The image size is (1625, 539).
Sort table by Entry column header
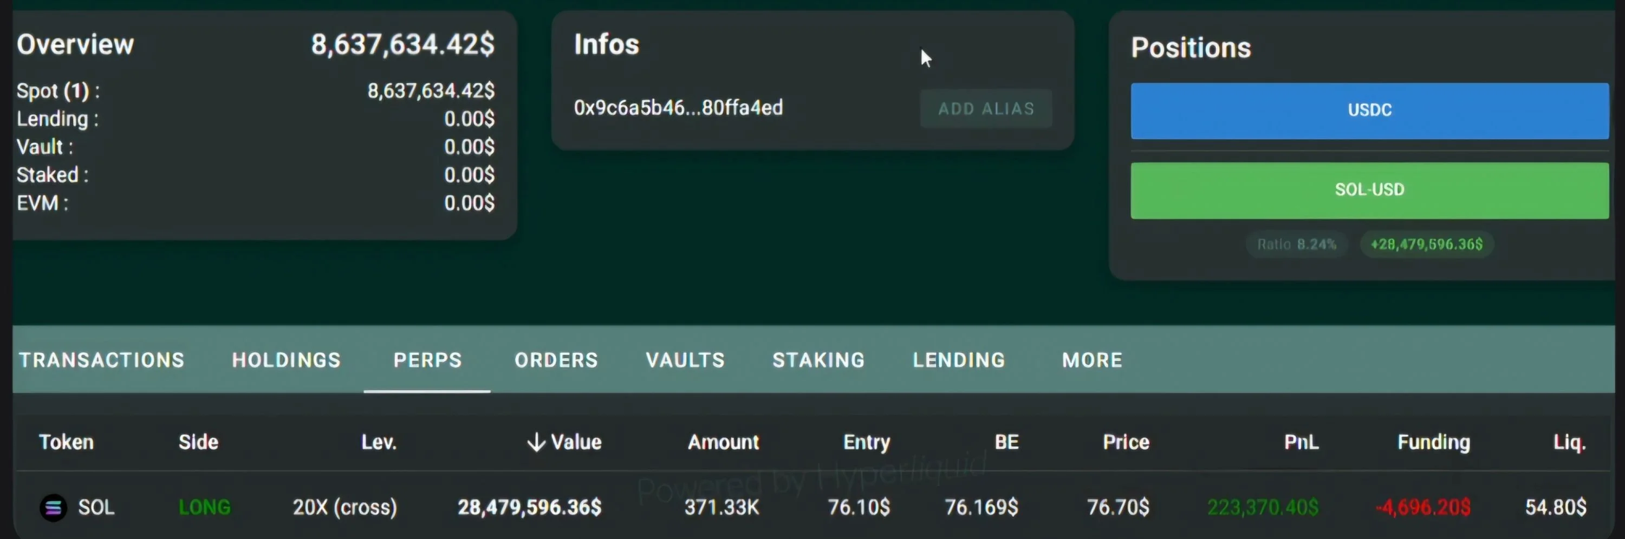tap(867, 442)
